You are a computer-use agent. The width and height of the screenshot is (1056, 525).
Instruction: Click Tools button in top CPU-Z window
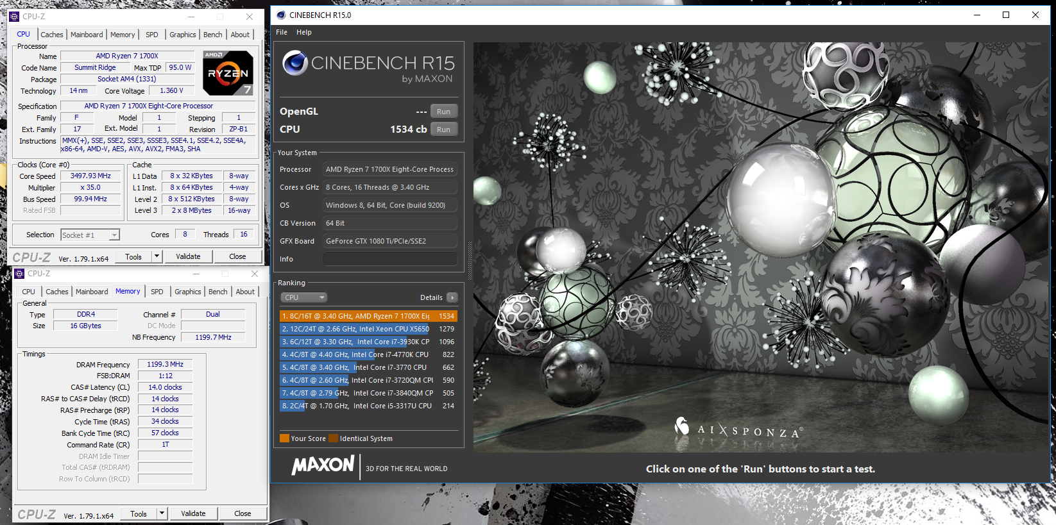tap(133, 256)
